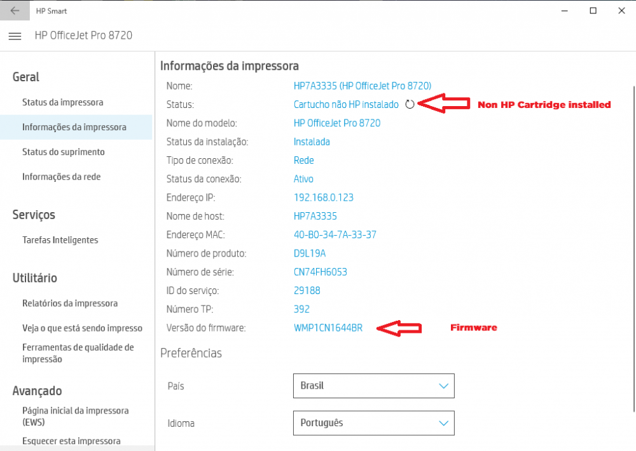Close the HP Smart window

pyautogui.click(x=621, y=11)
